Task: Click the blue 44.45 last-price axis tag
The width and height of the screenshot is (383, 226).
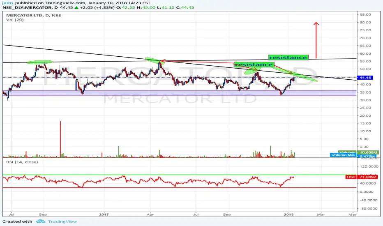Action: point(365,78)
